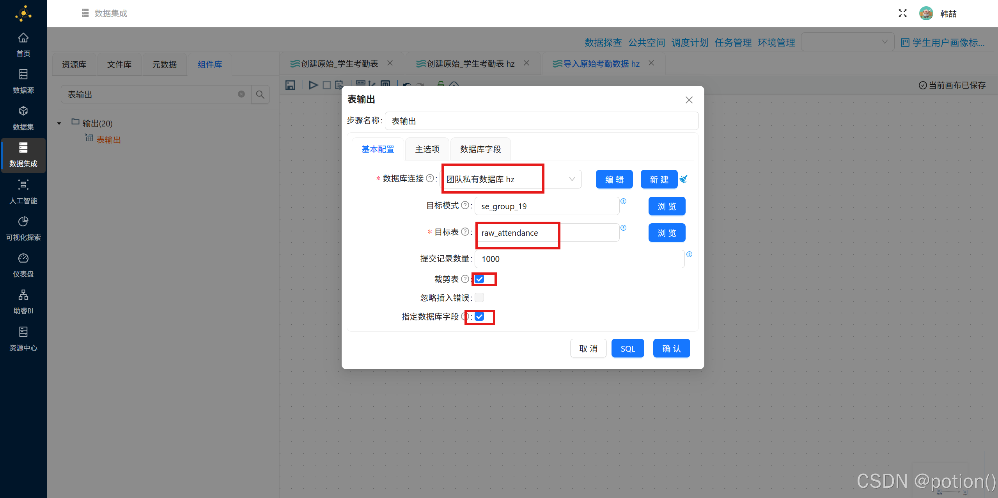Open the 数据库连接 dropdown
Viewport: 998px width, 498px height.
[511, 179]
